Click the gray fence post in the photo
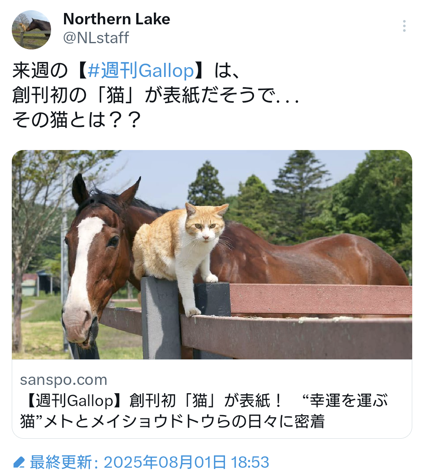Screen dimensions: 424x476 tap(161, 318)
